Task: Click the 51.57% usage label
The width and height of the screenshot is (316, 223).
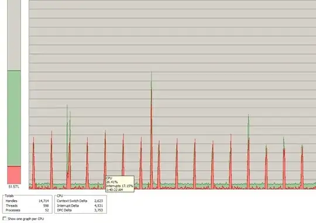Action: point(13,187)
